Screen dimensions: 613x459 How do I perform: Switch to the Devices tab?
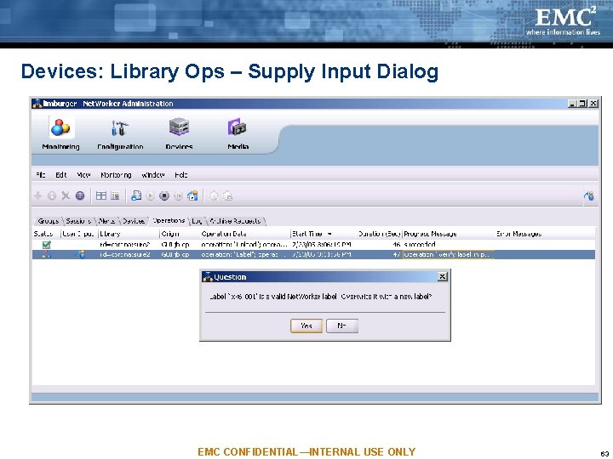click(134, 221)
